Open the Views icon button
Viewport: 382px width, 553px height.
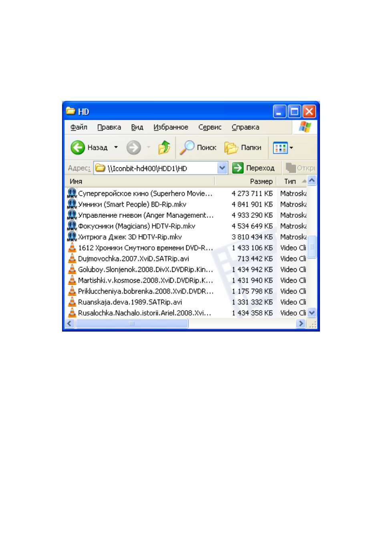tap(280, 148)
